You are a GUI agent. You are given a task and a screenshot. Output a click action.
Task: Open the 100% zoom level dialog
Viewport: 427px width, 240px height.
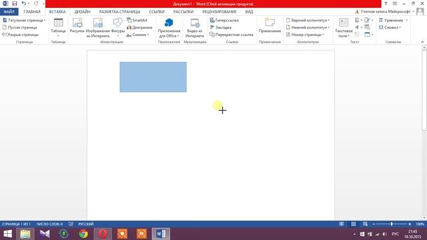(x=420, y=224)
